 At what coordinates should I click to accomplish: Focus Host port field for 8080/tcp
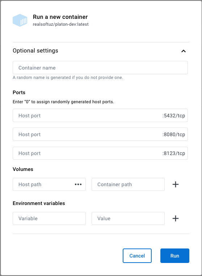(x=100, y=134)
